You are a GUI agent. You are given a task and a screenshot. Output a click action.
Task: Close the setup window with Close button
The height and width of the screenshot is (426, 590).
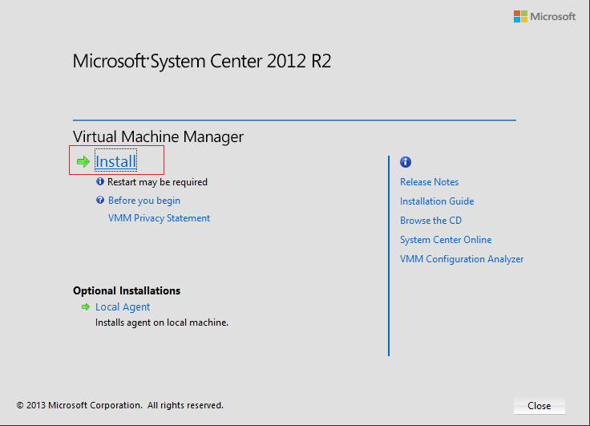(539, 406)
